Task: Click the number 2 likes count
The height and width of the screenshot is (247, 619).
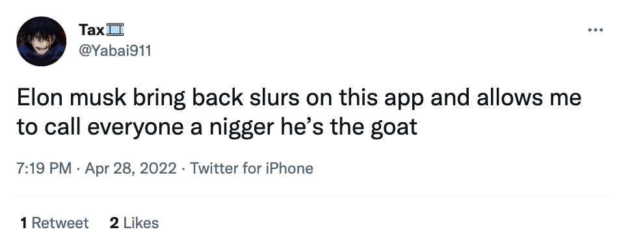Action: [x=114, y=223]
